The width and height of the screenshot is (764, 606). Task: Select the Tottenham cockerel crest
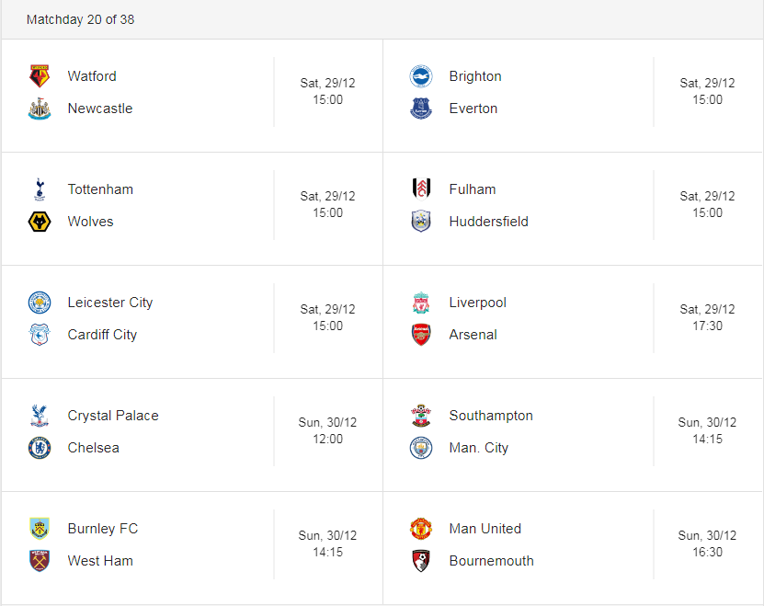point(40,189)
